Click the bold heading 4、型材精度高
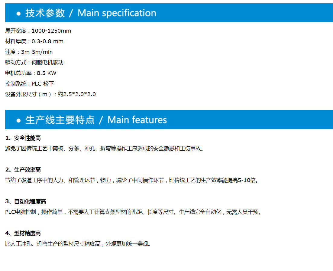This screenshot has width=333, height=271. (x=23, y=233)
